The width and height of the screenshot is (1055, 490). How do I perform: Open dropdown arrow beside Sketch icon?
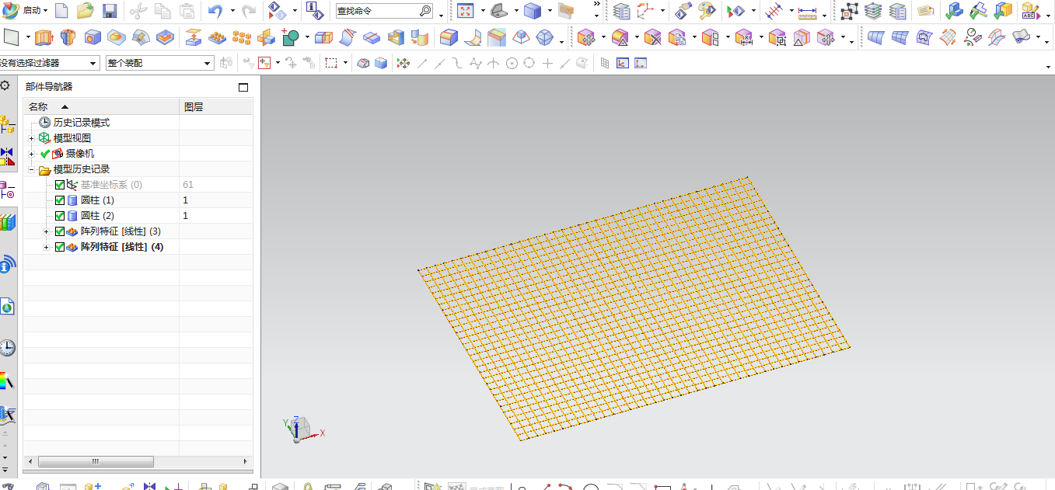coord(28,37)
